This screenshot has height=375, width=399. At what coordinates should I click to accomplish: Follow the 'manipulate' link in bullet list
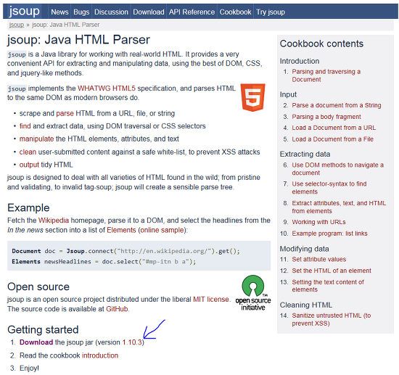(36, 139)
